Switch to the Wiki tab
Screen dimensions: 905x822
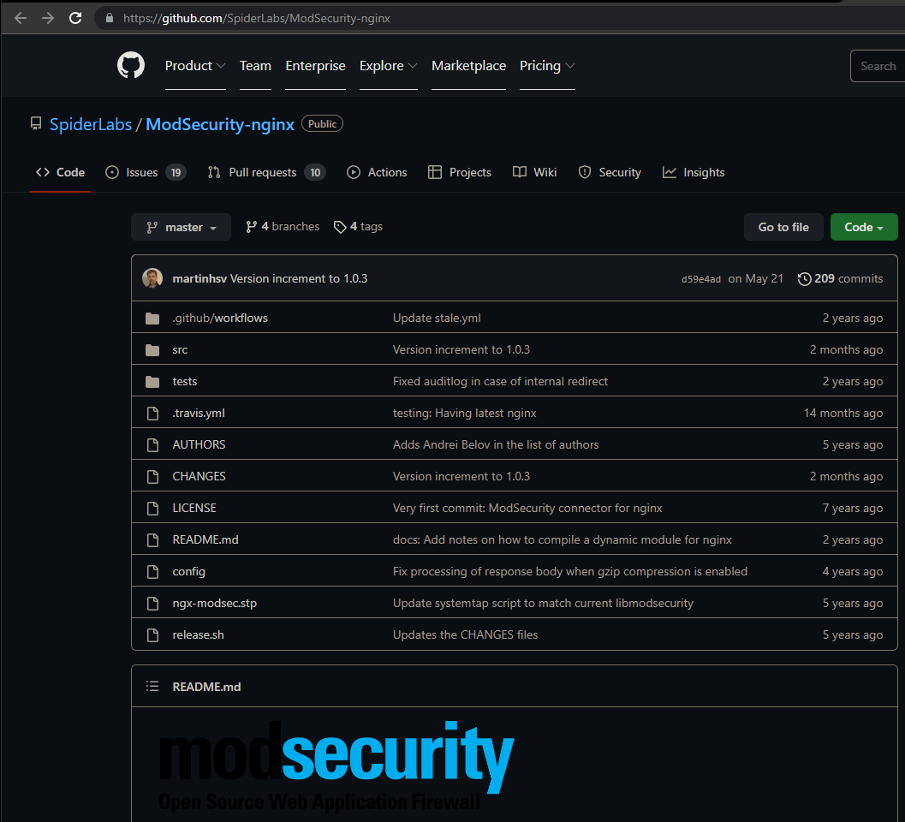[x=534, y=172]
